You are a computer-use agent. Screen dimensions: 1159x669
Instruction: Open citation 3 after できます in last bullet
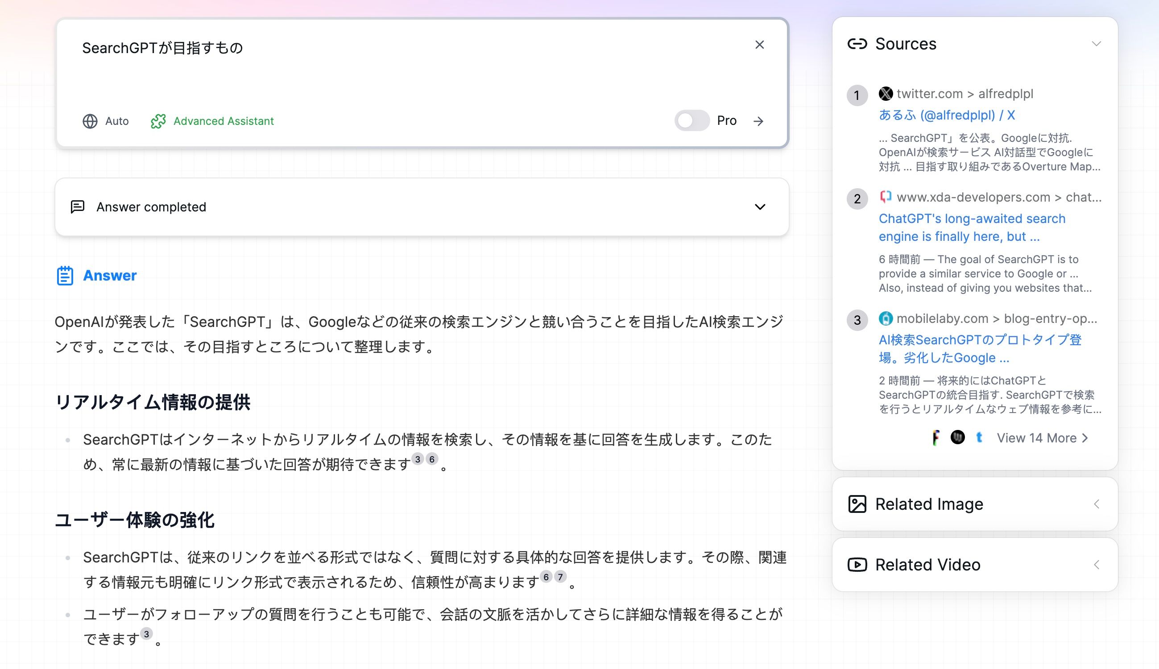[146, 634]
